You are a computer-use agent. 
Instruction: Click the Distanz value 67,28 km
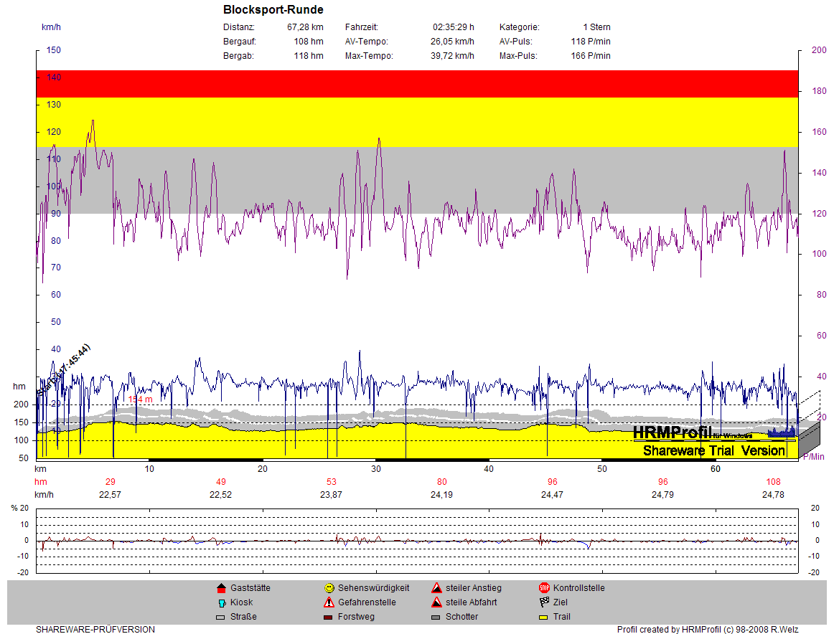coord(305,27)
